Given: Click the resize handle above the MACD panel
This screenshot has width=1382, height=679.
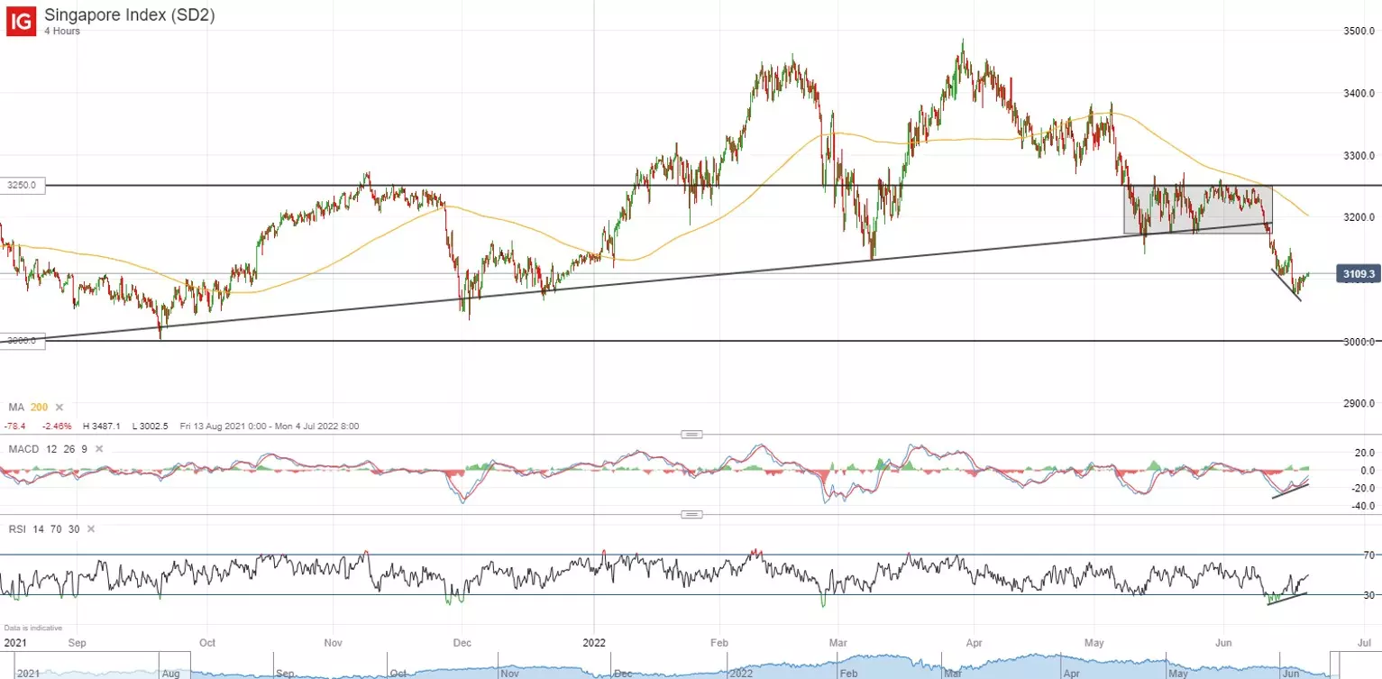Looking at the screenshot, I should [691, 434].
